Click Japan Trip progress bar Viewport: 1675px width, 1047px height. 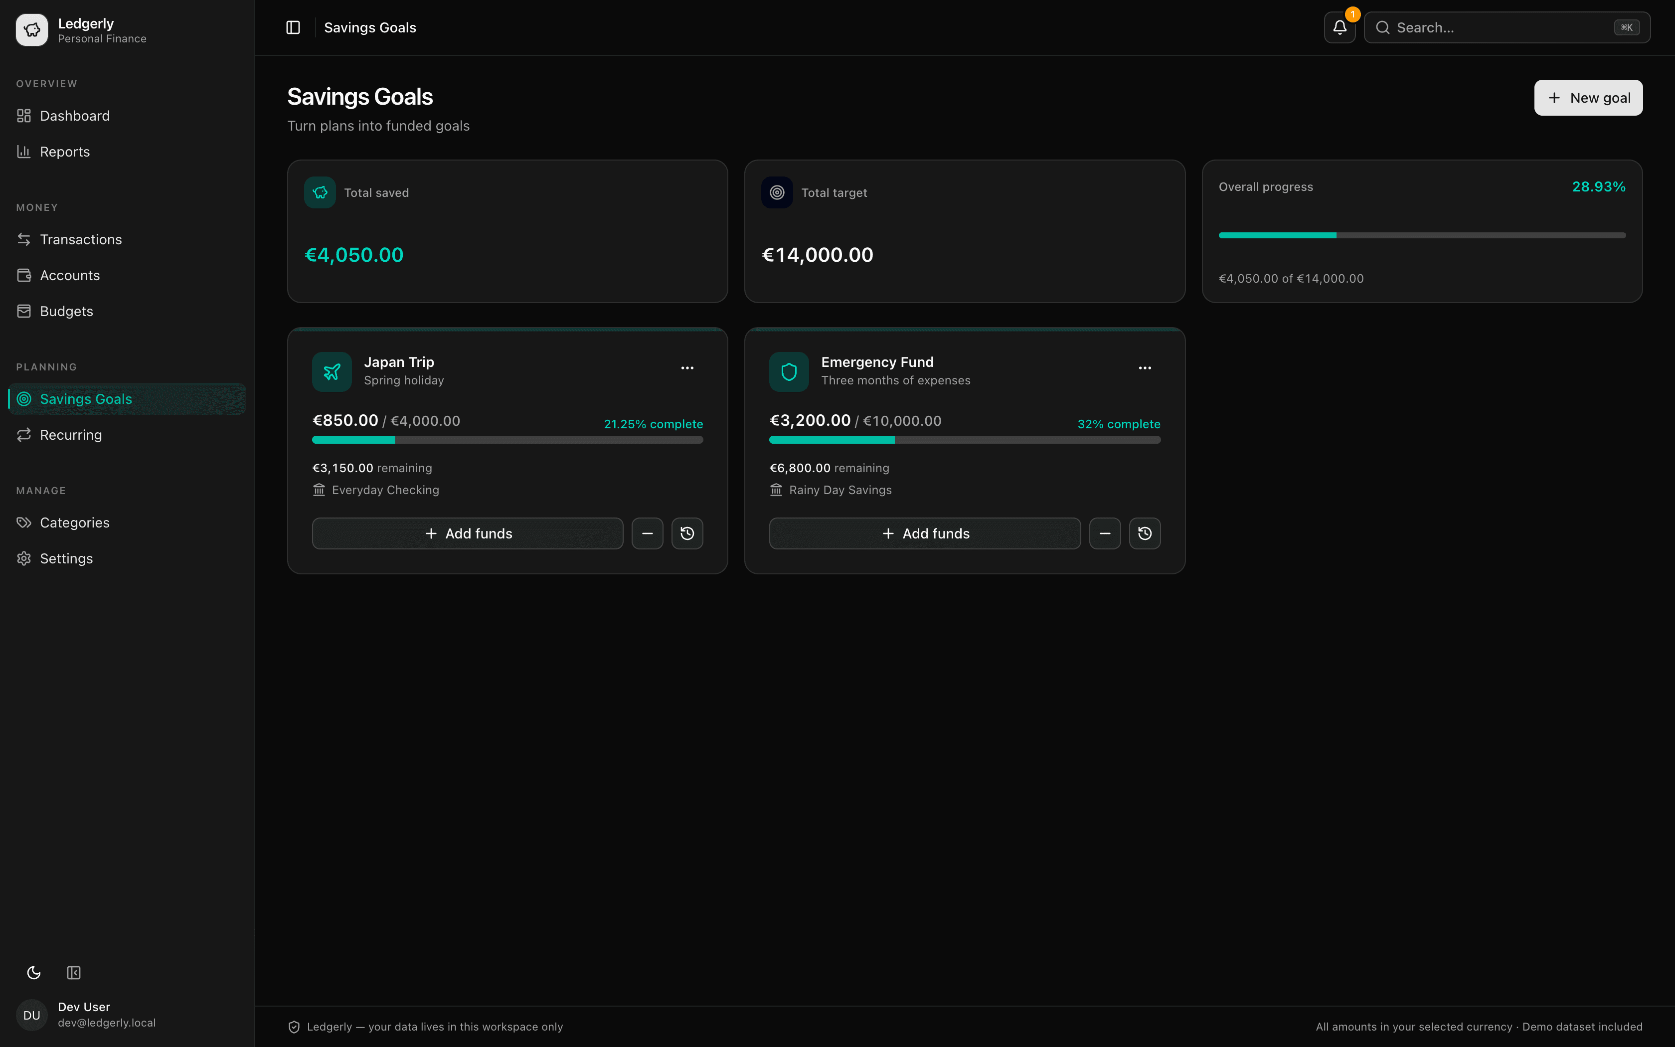point(507,440)
